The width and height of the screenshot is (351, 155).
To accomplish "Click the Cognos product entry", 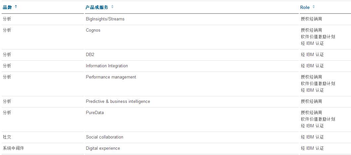I will (x=93, y=30).
